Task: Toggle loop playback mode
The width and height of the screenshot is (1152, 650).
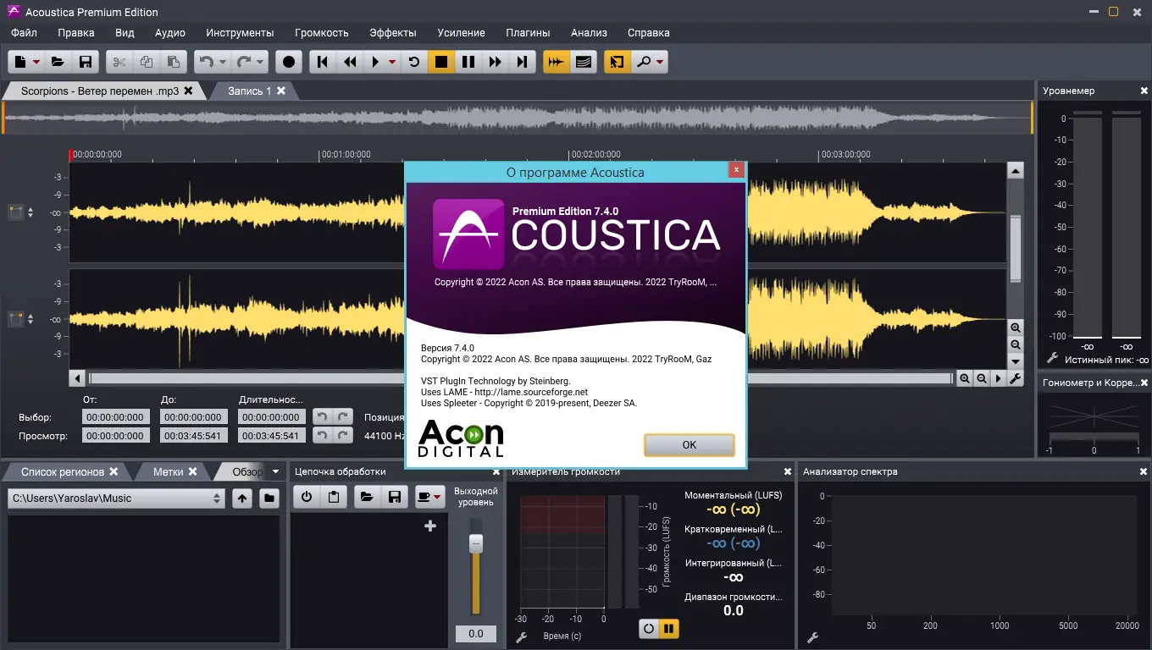Action: (x=414, y=62)
